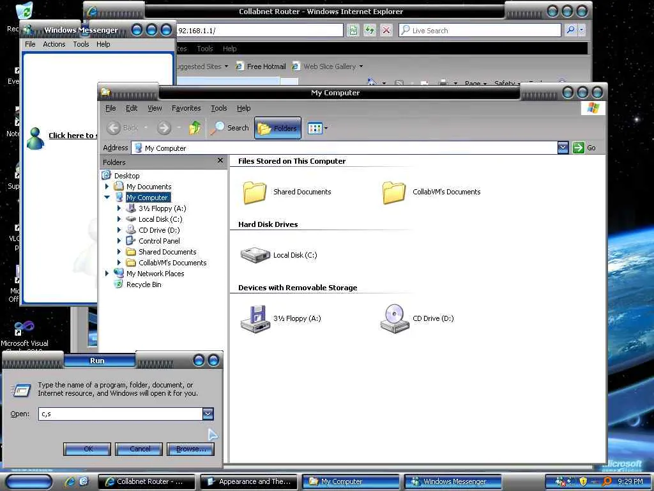Click Live Search box in Internet Explorer

[x=480, y=31]
